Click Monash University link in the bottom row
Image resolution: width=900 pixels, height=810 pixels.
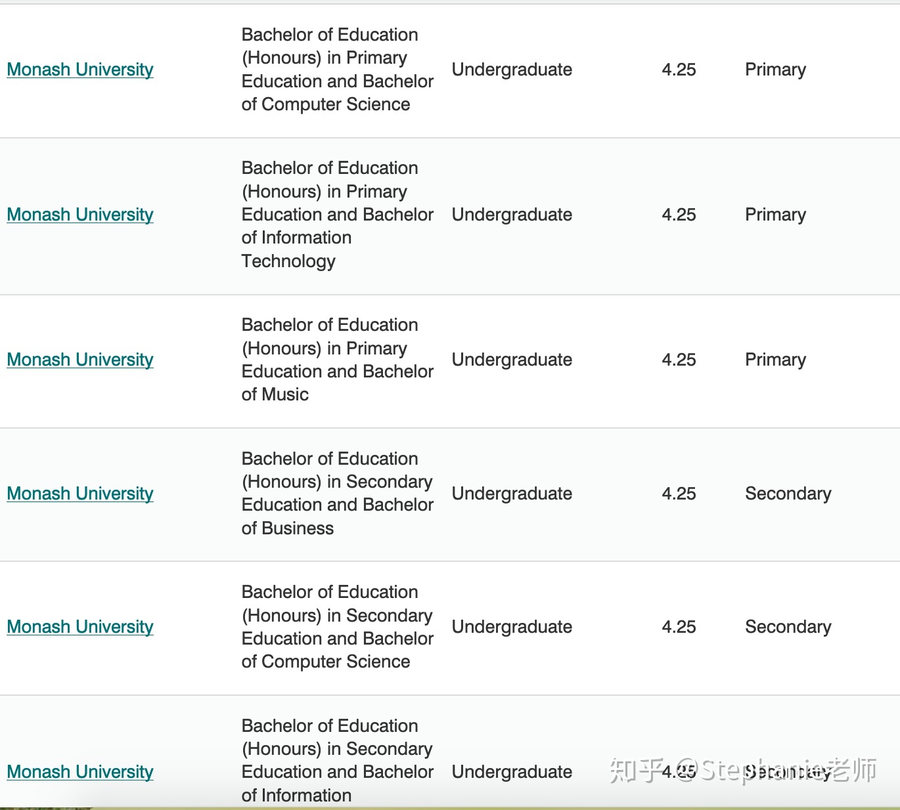(x=80, y=772)
